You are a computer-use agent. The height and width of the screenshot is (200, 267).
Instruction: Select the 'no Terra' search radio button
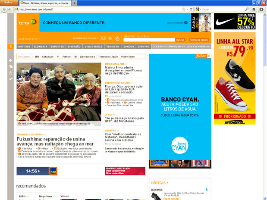point(138,36)
